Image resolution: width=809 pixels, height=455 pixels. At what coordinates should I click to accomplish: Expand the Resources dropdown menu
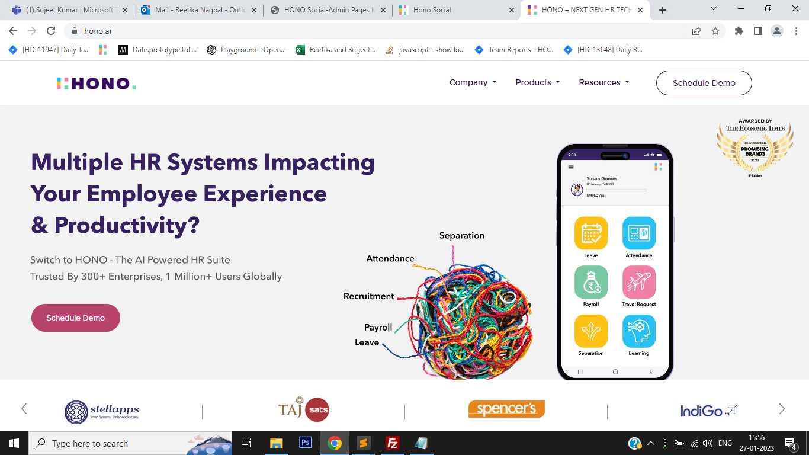pyautogui.click(x=604, y=82)
